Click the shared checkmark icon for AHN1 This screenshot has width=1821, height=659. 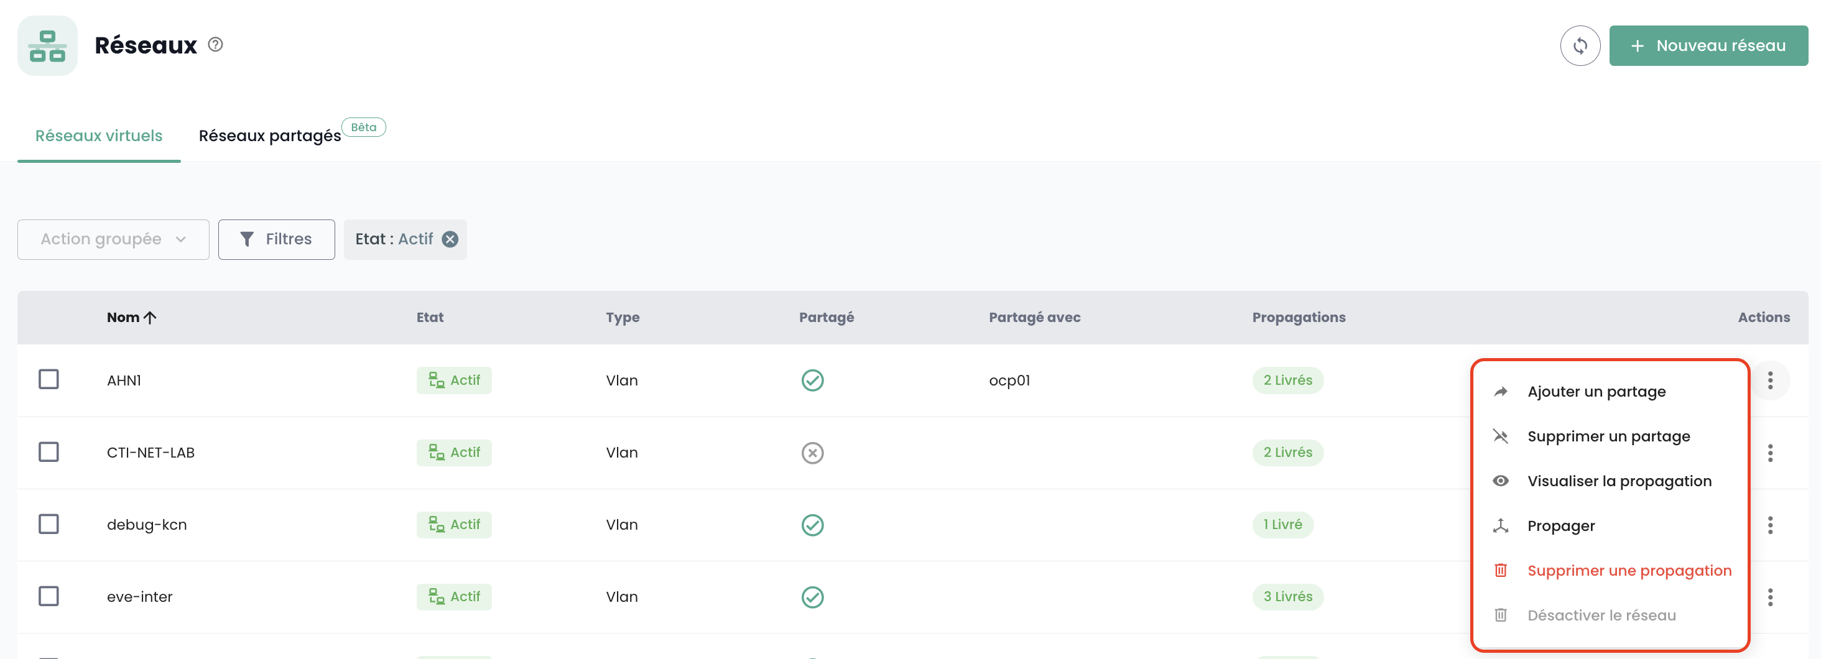click(x=812, y=380)
